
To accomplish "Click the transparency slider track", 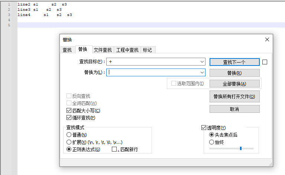I will (x=231, y=148).
